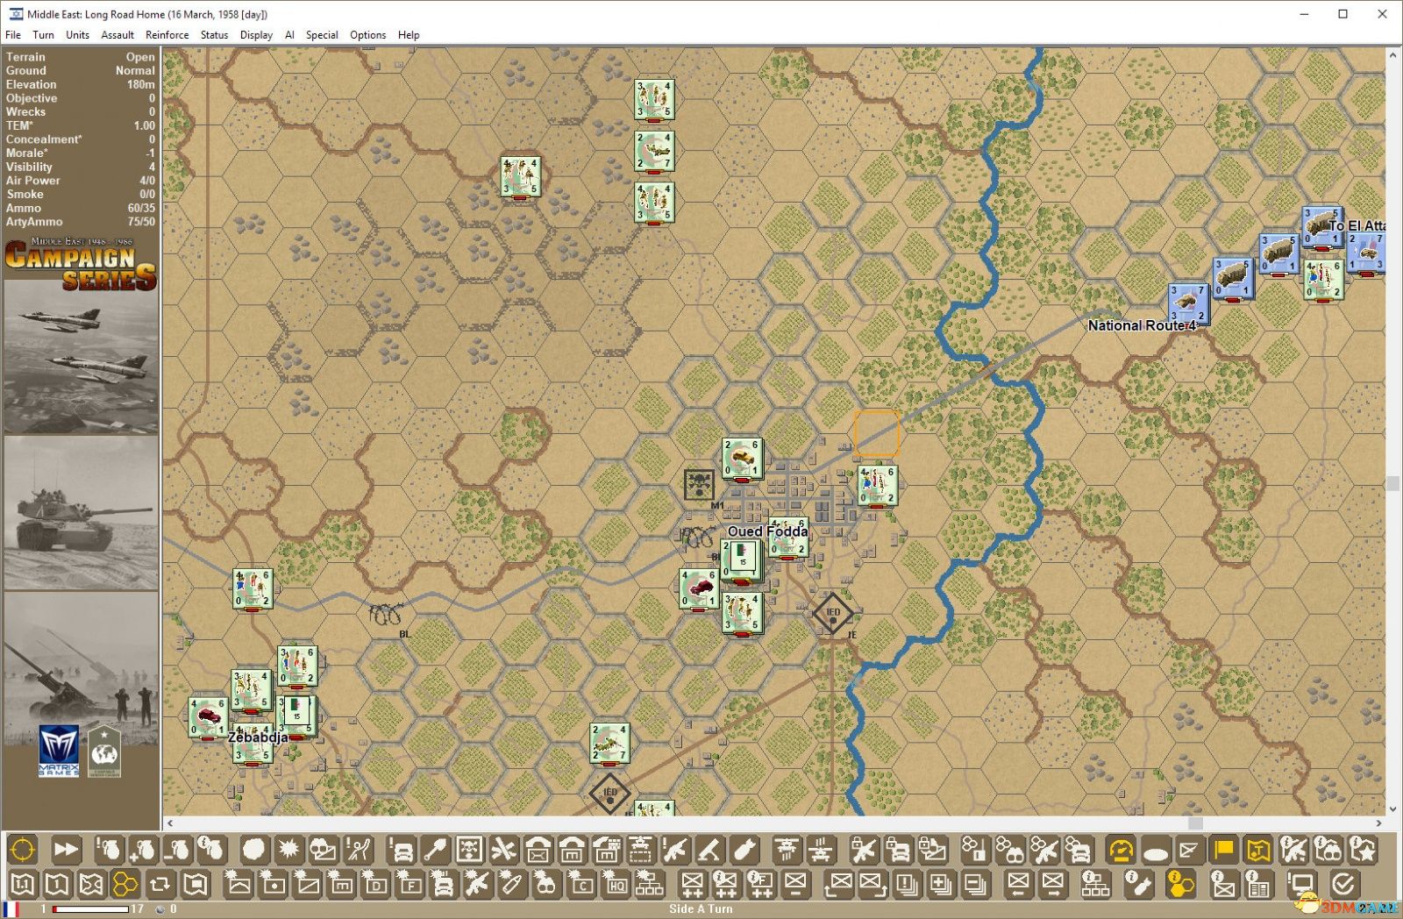Click the orange highlighted hex on map
The height and width of the screenshot is (919, 1403).
pyautogui.click(x=877, y=433)
